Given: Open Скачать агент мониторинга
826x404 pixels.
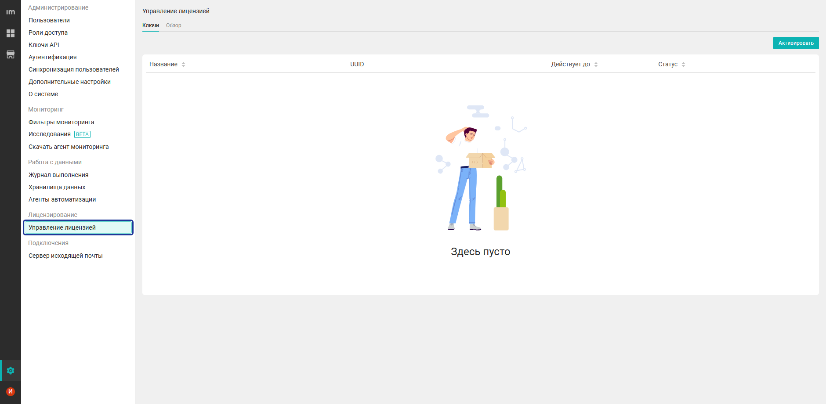Looking at the screenshot, I should point(69,147).
